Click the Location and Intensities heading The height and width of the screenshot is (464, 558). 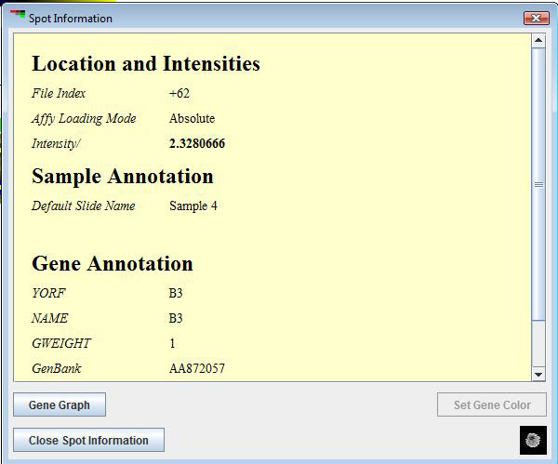146,64
